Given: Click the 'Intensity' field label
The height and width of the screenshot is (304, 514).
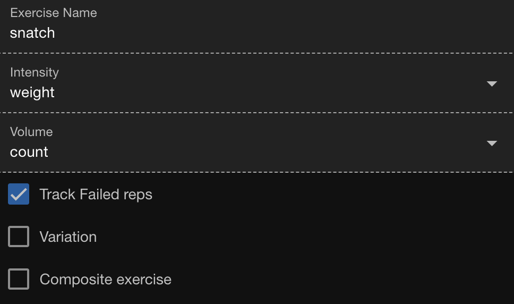Looking at the screenshot, I should click(x=35, y=72).
